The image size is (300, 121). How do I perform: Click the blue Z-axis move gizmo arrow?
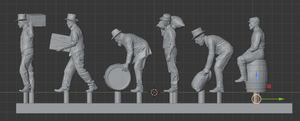tap(256, 74)
